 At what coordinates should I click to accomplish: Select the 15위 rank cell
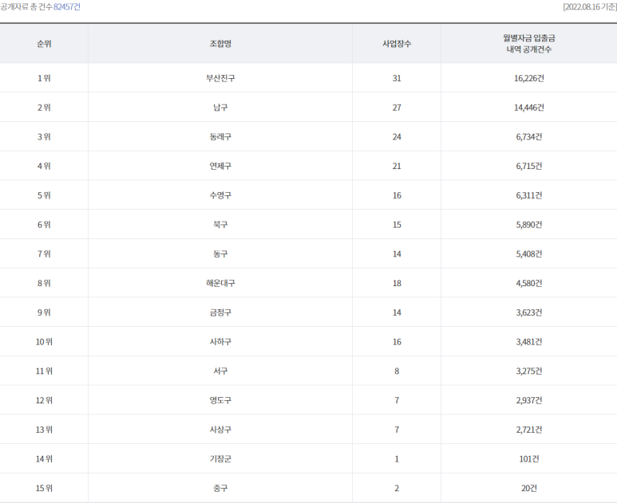[44, 488]
